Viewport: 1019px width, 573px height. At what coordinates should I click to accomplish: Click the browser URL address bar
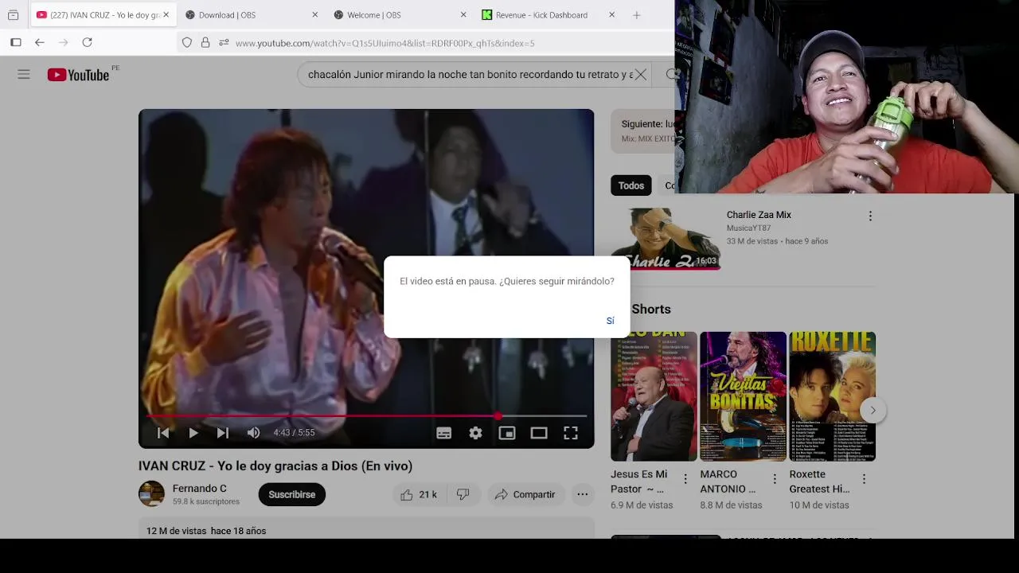[x=426, y=43]
